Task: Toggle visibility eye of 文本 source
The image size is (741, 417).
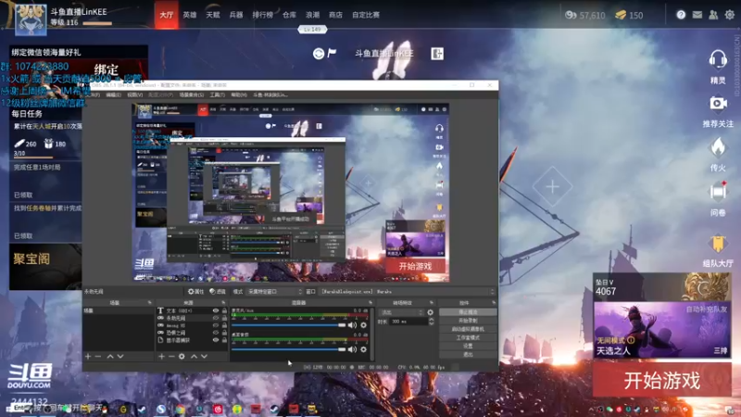Action: [x=216, y=310]
